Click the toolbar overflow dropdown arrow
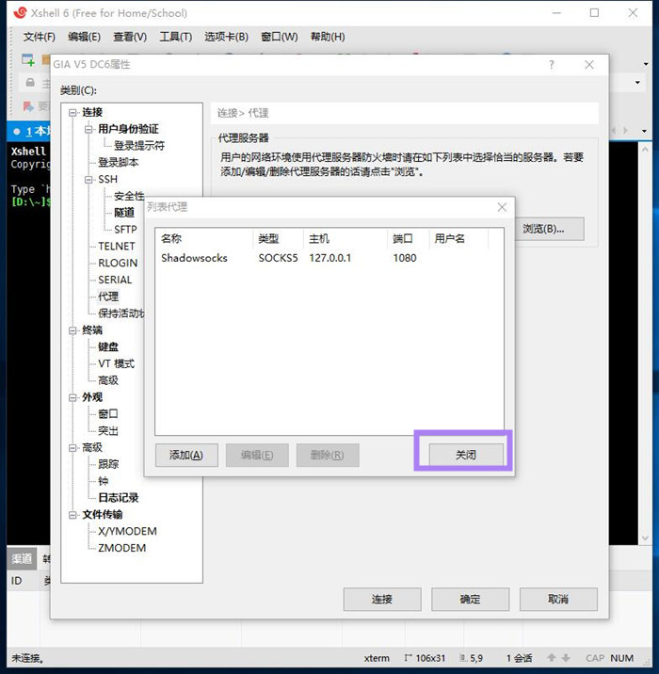This screenshot has width=659, height=674. [646, 64]
